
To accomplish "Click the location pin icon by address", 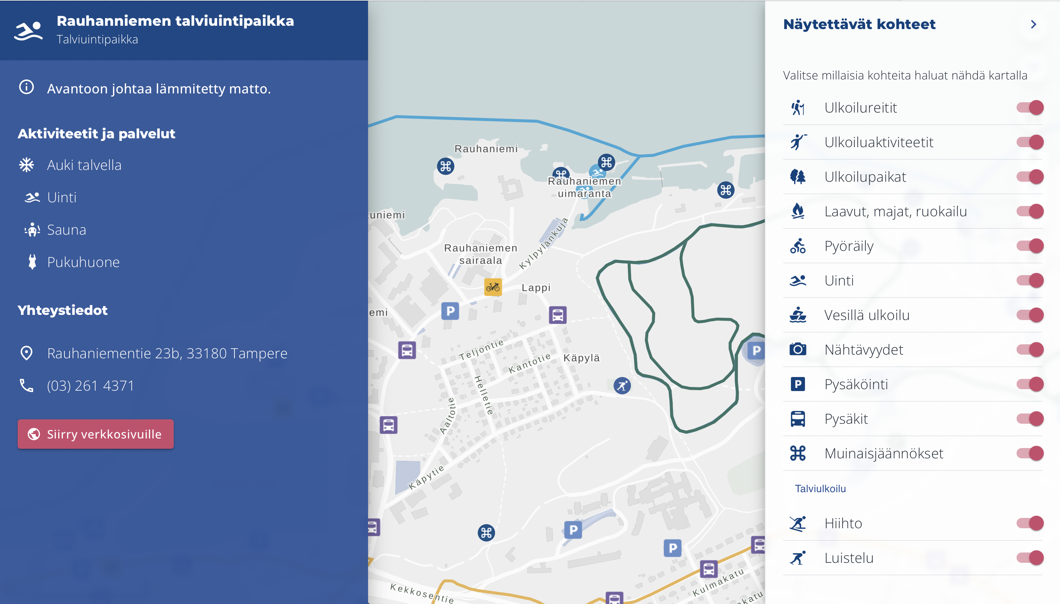I will [x=26, y=353].
